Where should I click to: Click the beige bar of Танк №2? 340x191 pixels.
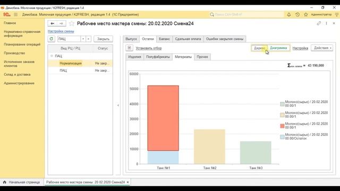coord(209,146)
